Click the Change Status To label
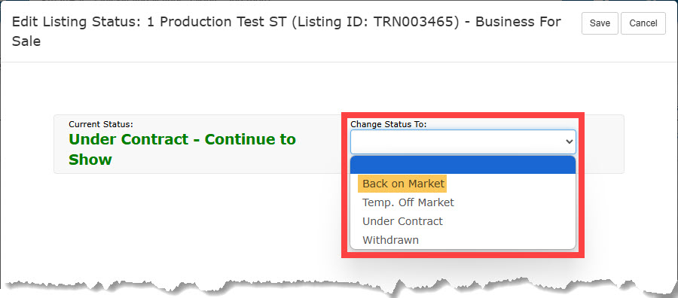Screen dimensions: 678x298 coord(388,124)
